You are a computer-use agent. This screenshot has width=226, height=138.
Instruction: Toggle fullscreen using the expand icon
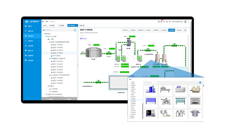click(167, 21)
